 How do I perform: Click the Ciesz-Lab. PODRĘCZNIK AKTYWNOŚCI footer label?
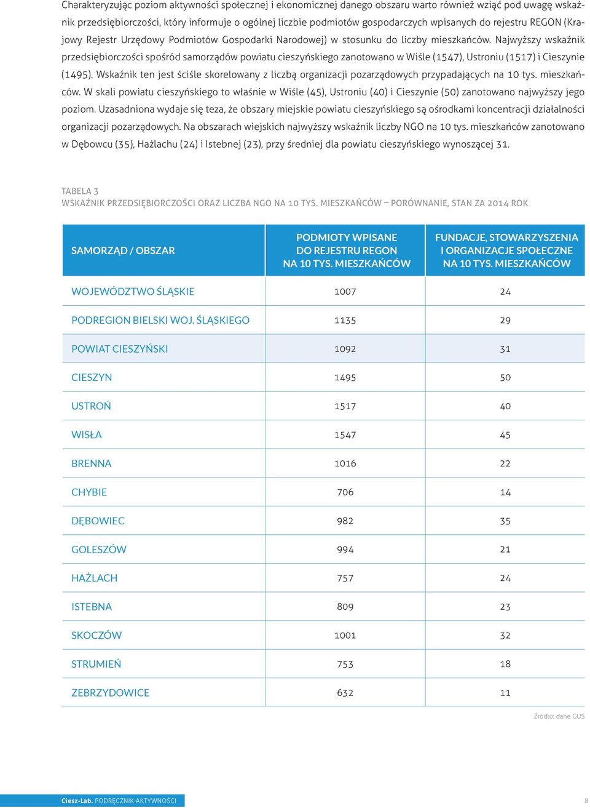click(119, 801)
